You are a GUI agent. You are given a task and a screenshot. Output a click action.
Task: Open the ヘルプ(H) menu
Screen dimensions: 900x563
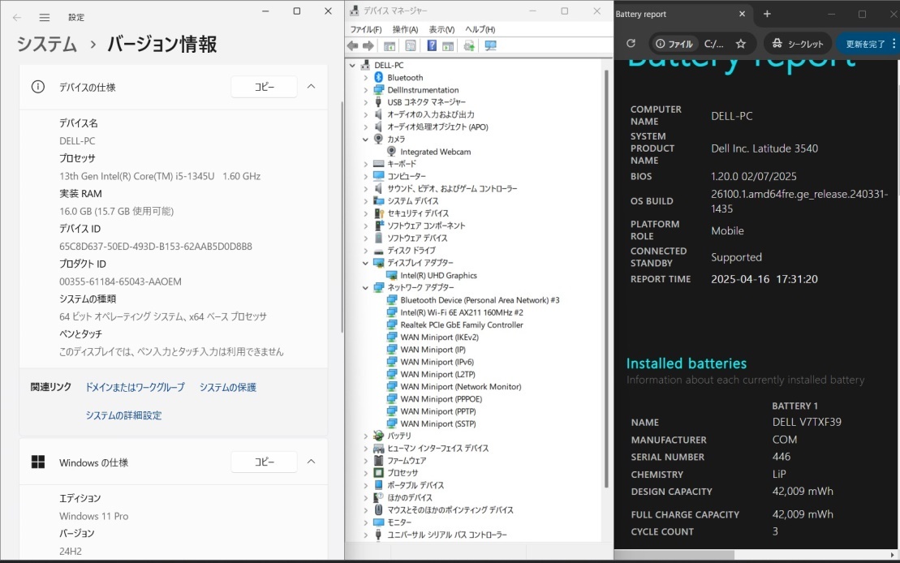(x=480, y=29)
